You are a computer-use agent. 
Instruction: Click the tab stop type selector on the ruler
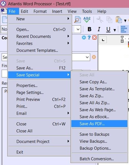tap(103, 40)
